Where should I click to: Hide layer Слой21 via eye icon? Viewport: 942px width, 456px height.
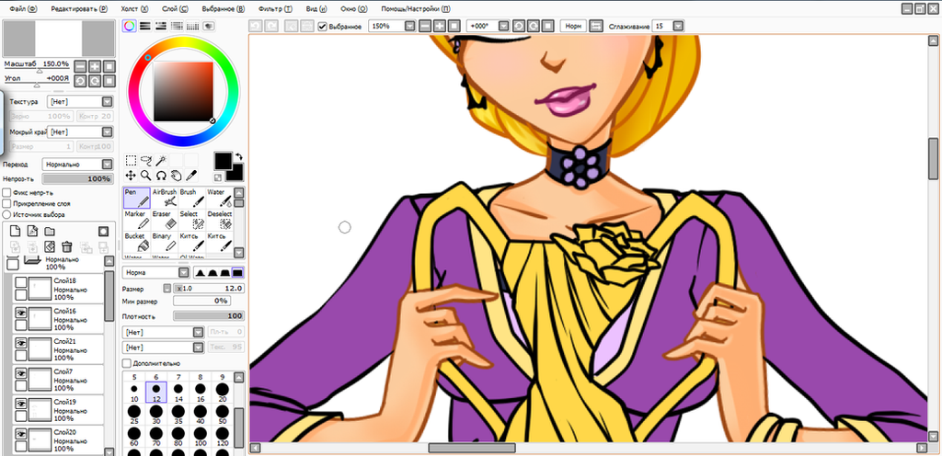(x=21, y=342)
